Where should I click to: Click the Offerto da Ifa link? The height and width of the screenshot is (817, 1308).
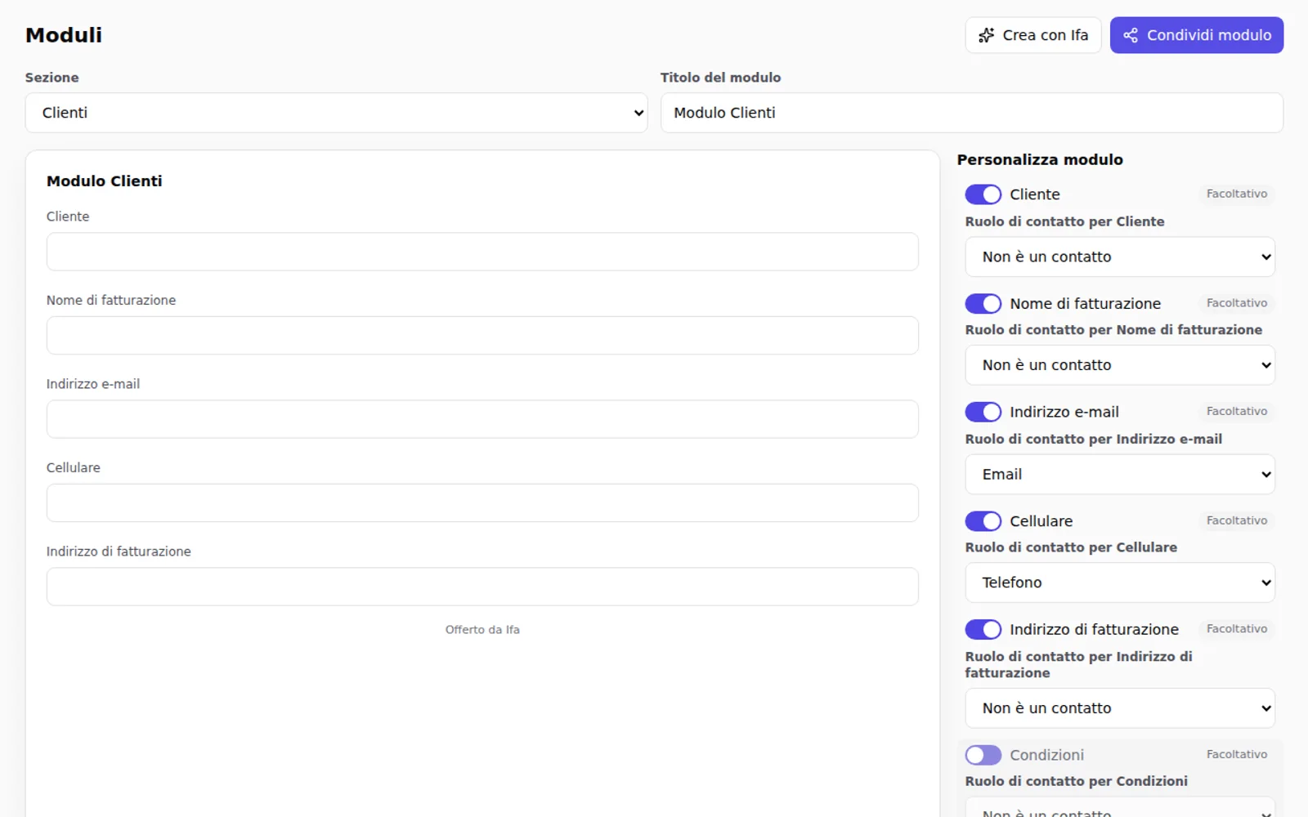(x=482, y=630)
